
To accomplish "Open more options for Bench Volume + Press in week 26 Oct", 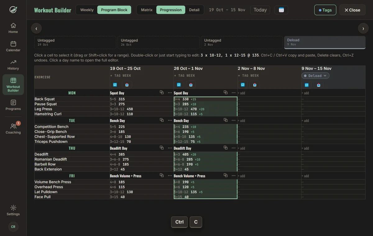I will coord(234,175).
